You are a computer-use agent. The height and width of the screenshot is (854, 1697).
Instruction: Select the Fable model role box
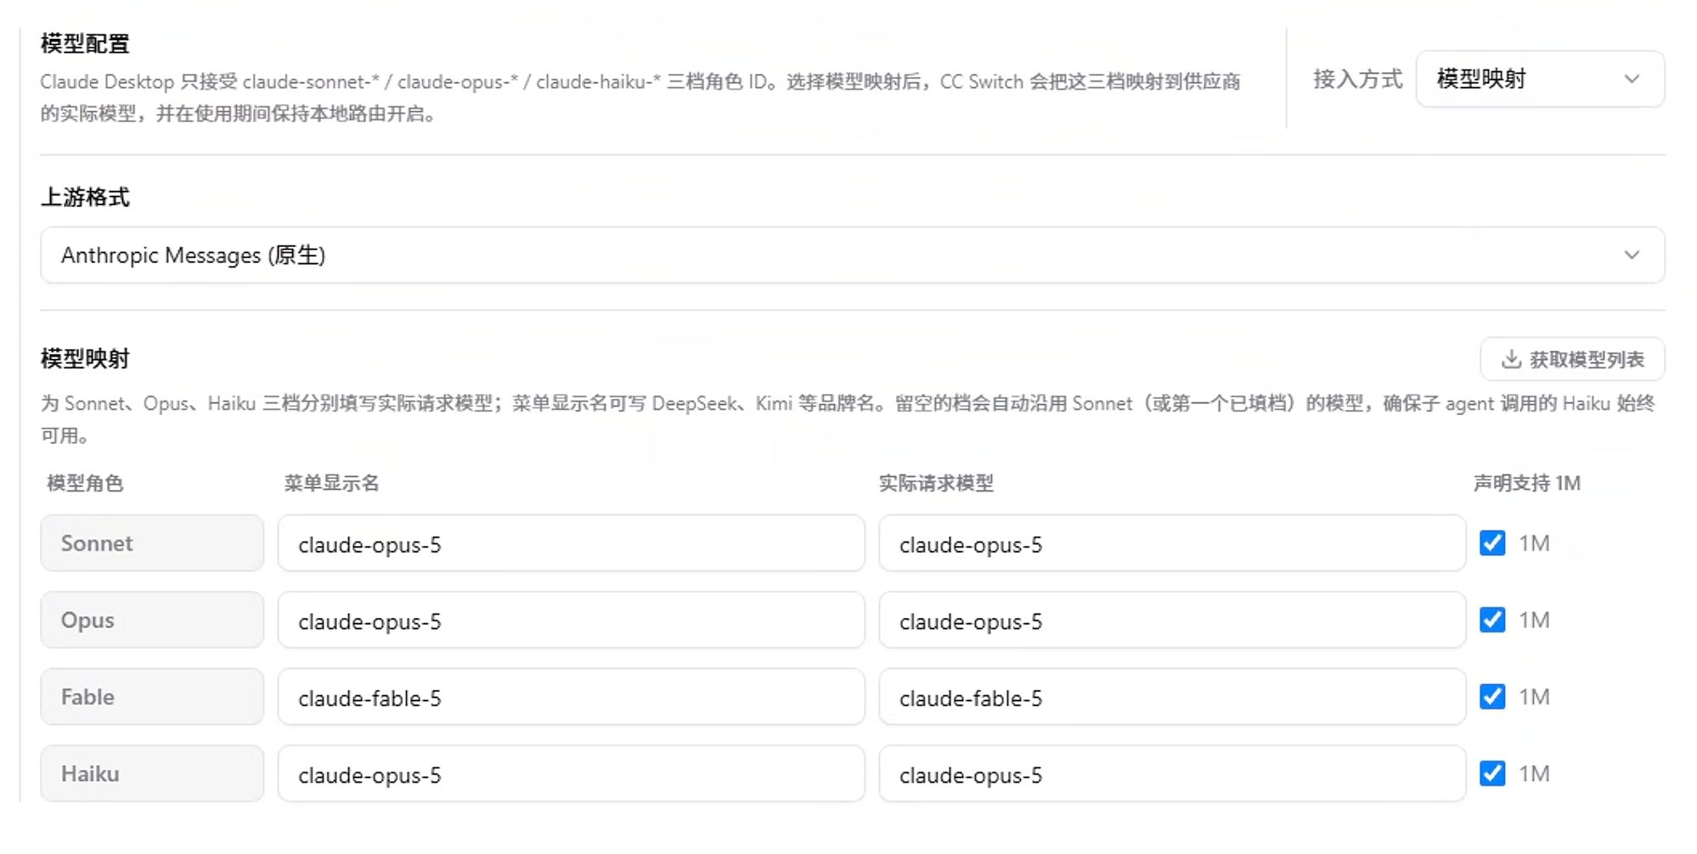(152, 697)
